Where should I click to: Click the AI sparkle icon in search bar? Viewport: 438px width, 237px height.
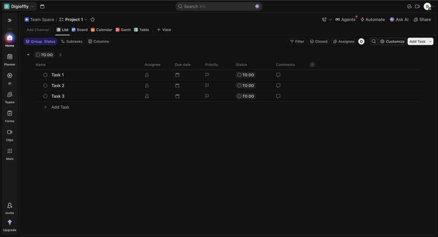(257, 6)
